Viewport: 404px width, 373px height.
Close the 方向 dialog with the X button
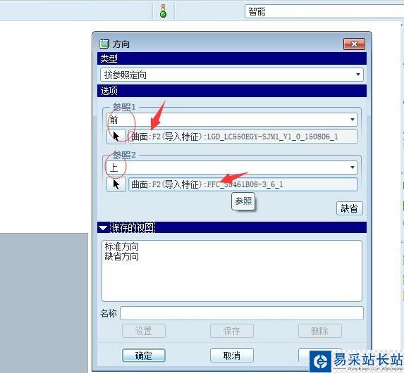click(354, 44)
